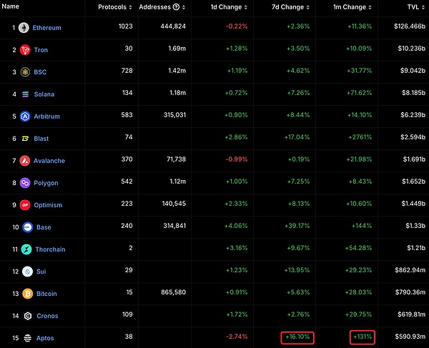Open the Polygon chain link

pyautogui.click(x=46, y=183)
